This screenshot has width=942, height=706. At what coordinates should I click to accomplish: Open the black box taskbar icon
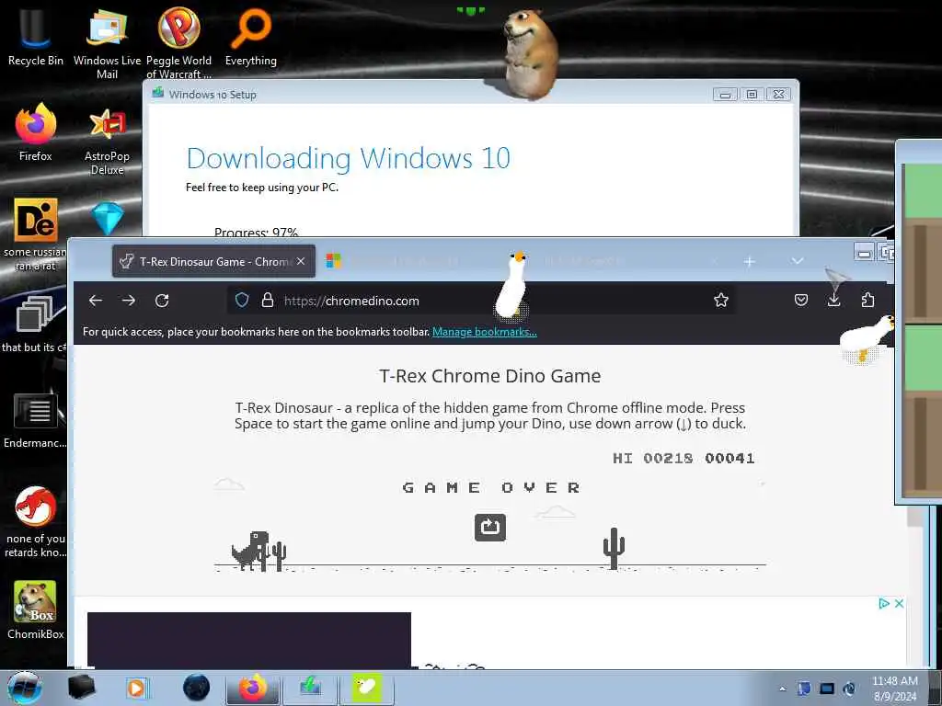(81, 688)
